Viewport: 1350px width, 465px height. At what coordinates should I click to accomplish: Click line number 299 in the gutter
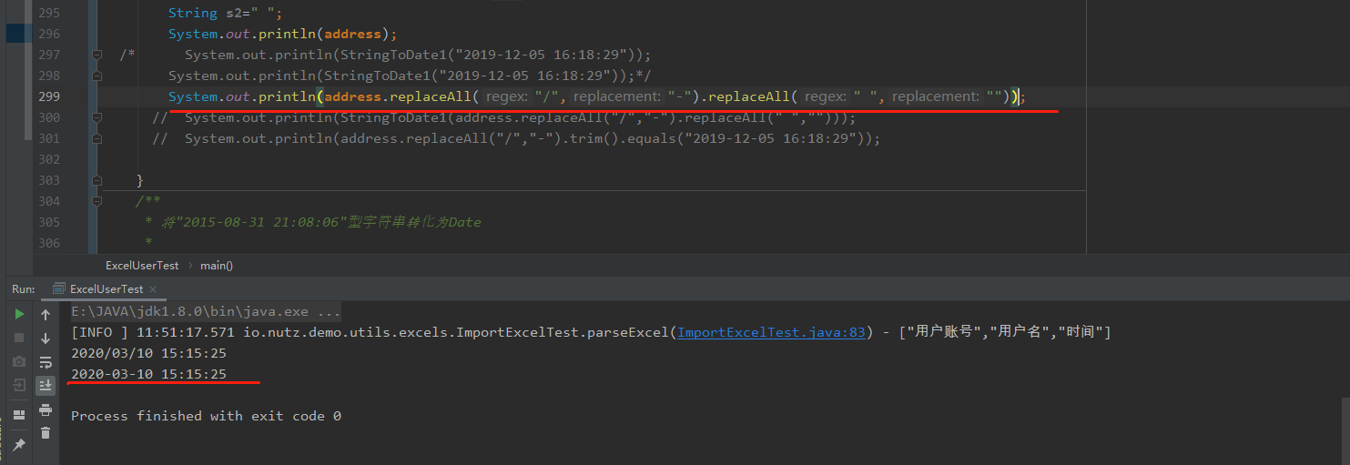tap(49, 96)
